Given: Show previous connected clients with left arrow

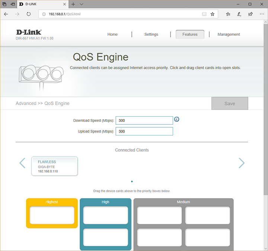Looking at the screenshot, I should (22, 163).
